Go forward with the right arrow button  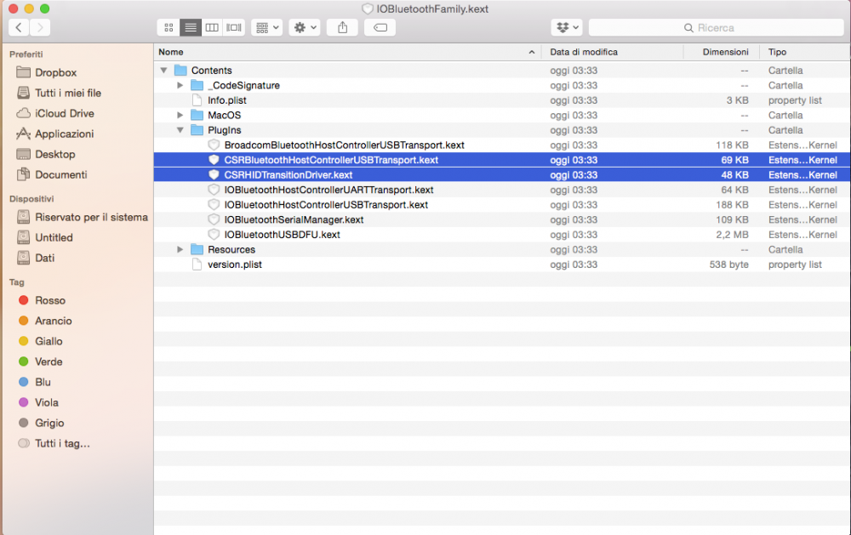(40, 27)
